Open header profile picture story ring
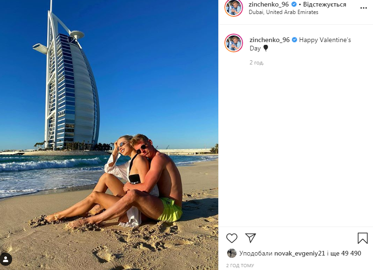This screenshot has width=373, height=270. coord(234,8)
